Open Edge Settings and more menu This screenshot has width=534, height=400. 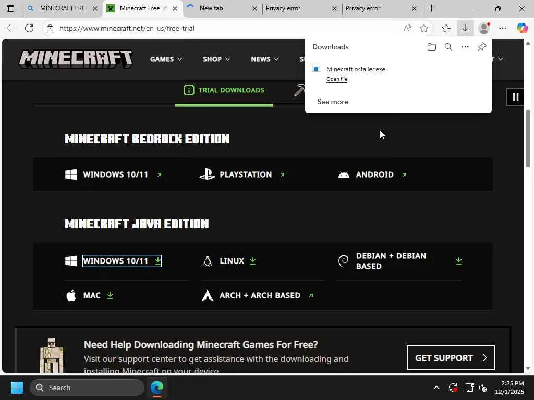pyautogui.click(x=503, y=28)
